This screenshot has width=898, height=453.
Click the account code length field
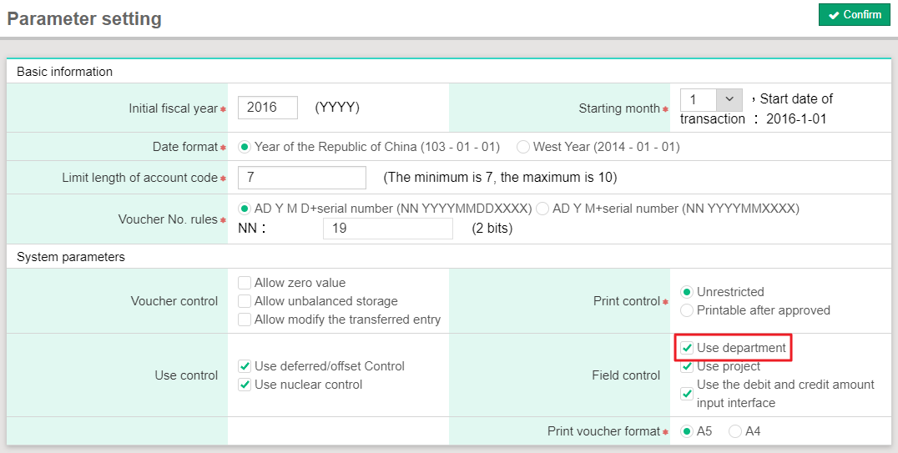coord(301,178)
